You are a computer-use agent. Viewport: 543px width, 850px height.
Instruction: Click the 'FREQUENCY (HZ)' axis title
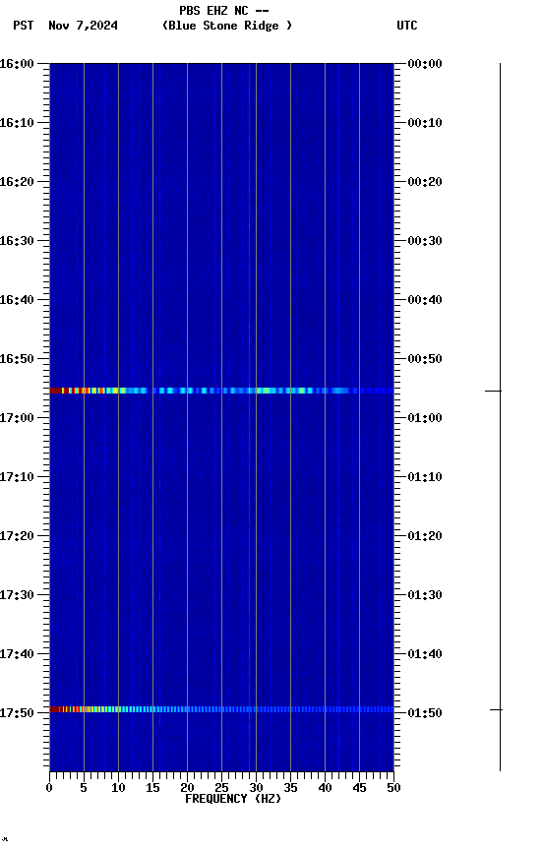tap(233, 799)
